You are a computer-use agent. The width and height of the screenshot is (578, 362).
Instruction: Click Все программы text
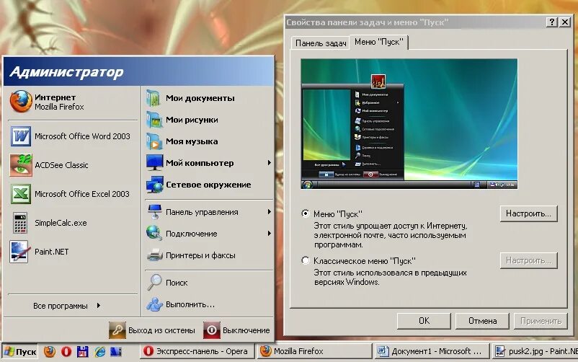point(61,306)
